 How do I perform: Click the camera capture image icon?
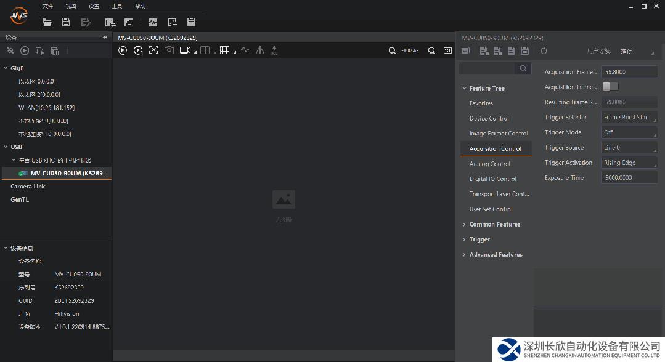169,50
